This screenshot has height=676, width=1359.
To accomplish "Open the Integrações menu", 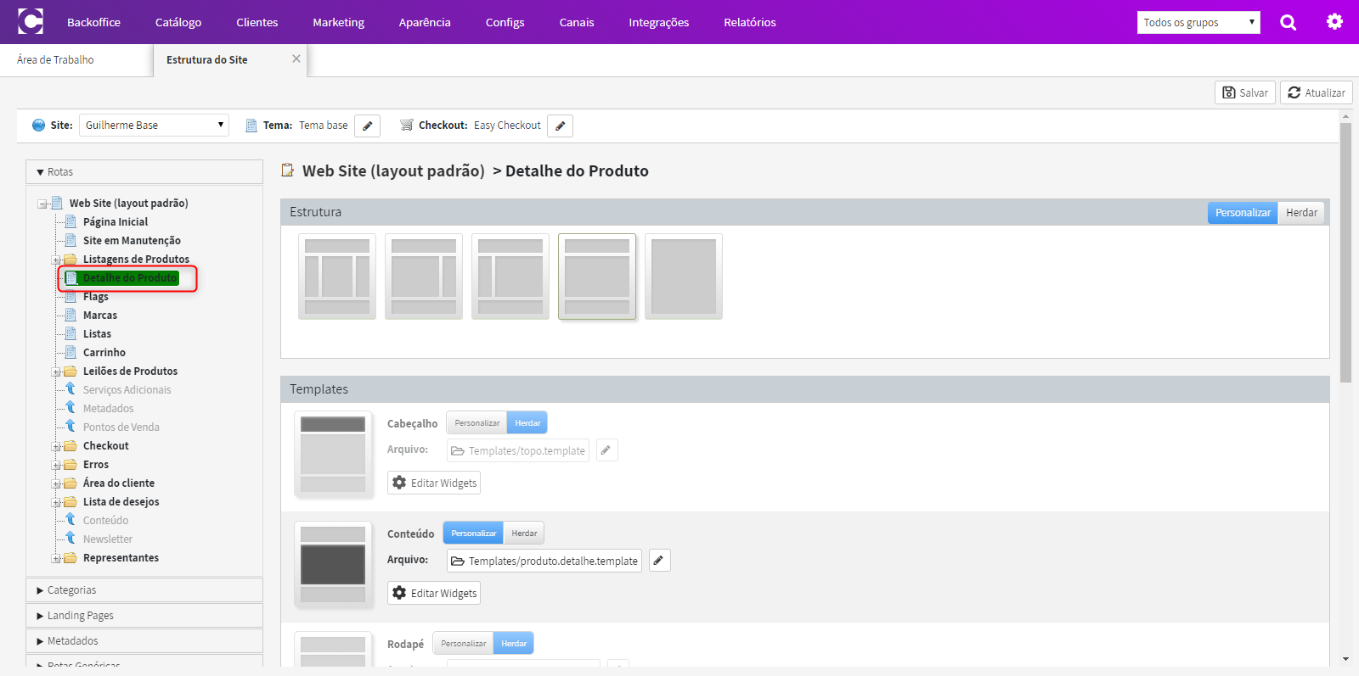I will coord(659,22).
